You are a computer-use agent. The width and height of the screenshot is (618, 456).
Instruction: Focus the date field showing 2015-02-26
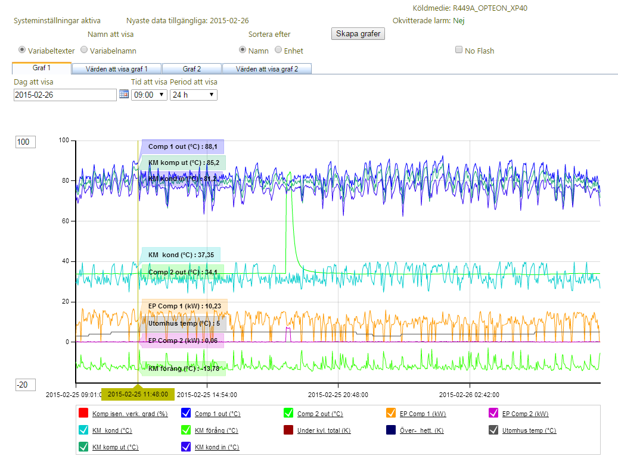tap(65, 95)
